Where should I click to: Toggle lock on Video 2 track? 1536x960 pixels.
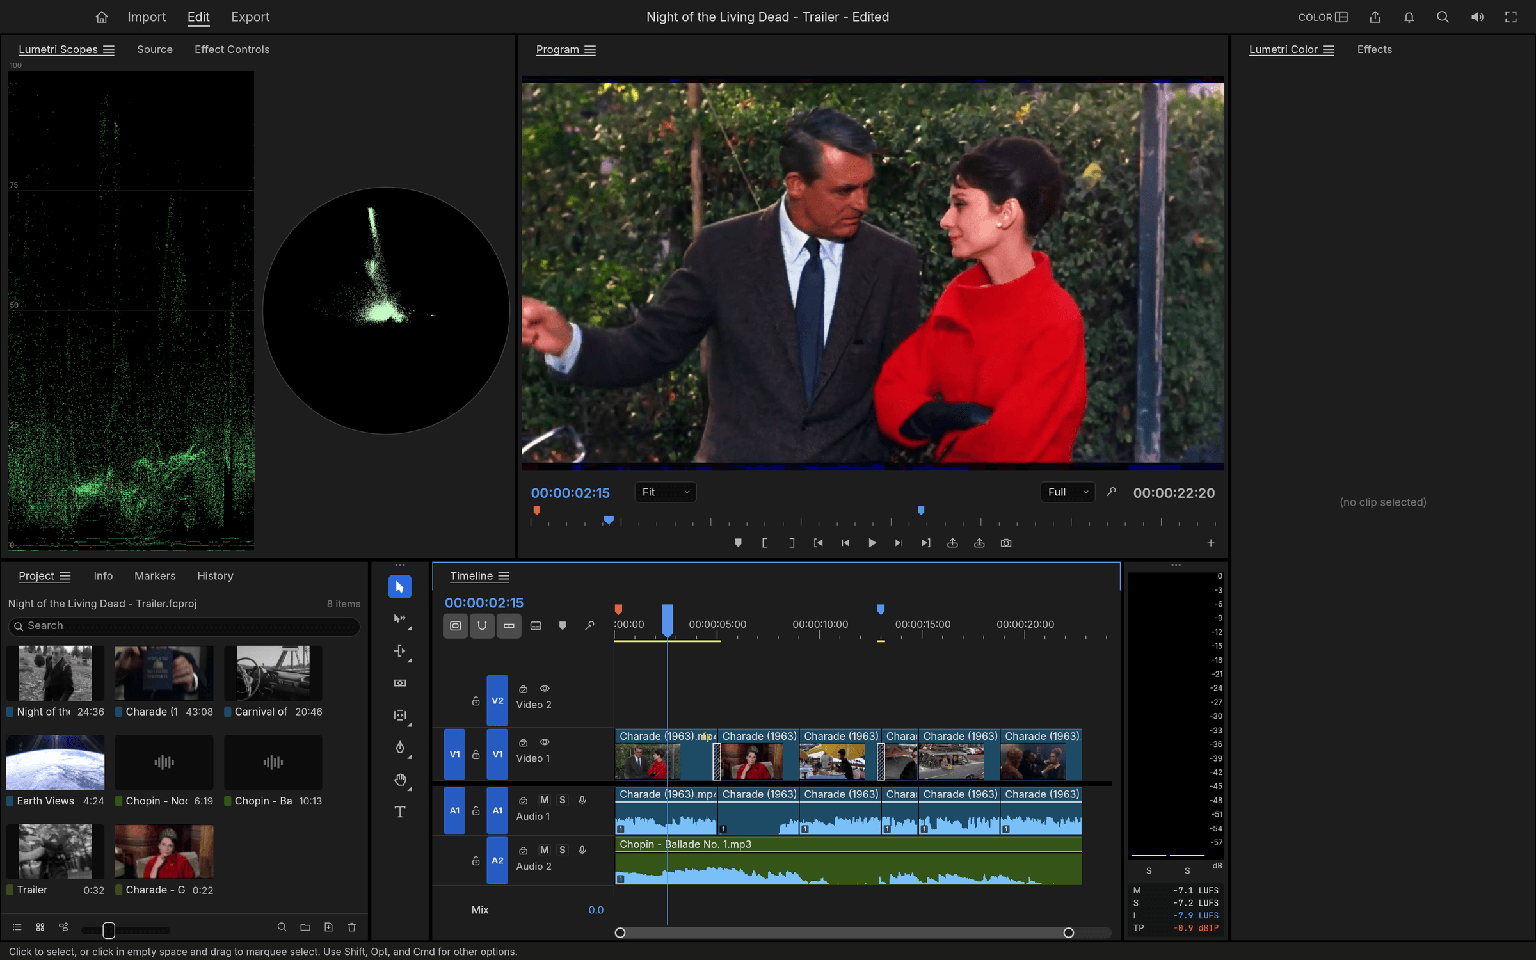(x=476, y=701)
